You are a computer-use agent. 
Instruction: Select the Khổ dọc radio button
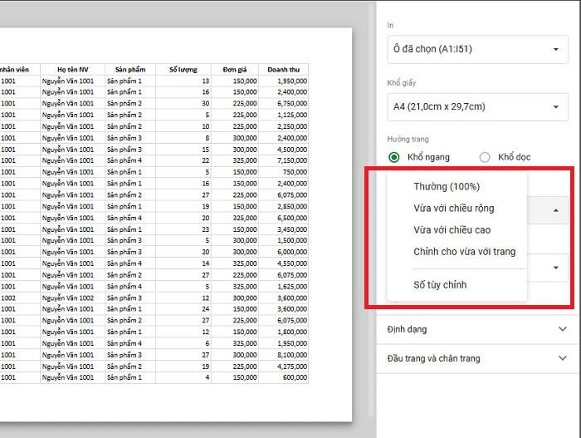point(485,157)
